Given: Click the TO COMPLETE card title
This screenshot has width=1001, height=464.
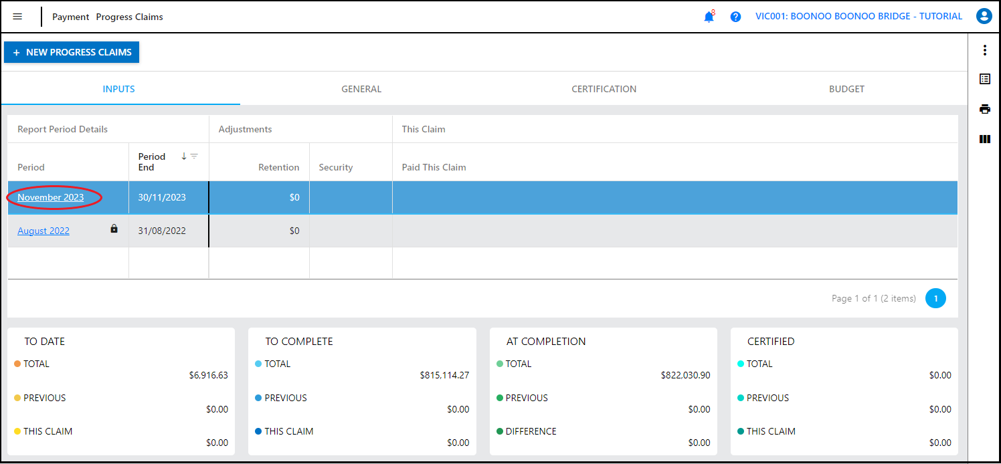Looking at the screenshot, I should tap(299, 341).
